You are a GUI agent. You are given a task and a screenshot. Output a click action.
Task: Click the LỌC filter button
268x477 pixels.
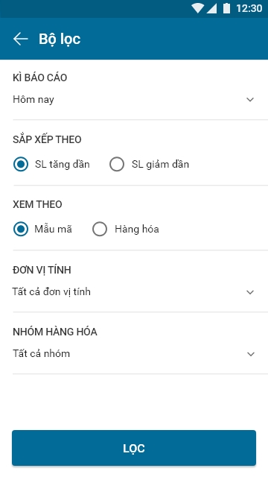click(134, 448)
